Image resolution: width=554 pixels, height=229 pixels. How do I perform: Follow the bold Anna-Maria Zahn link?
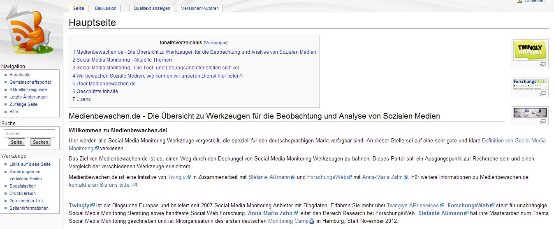(273, 213)
